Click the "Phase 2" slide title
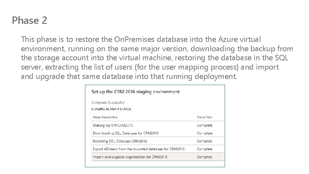This screenshot has width=309, height=174. pyautogui.click(x=29, y=21)
